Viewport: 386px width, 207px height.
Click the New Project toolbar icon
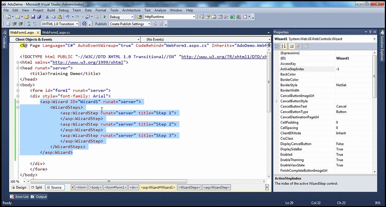click(x=8, y=17)
